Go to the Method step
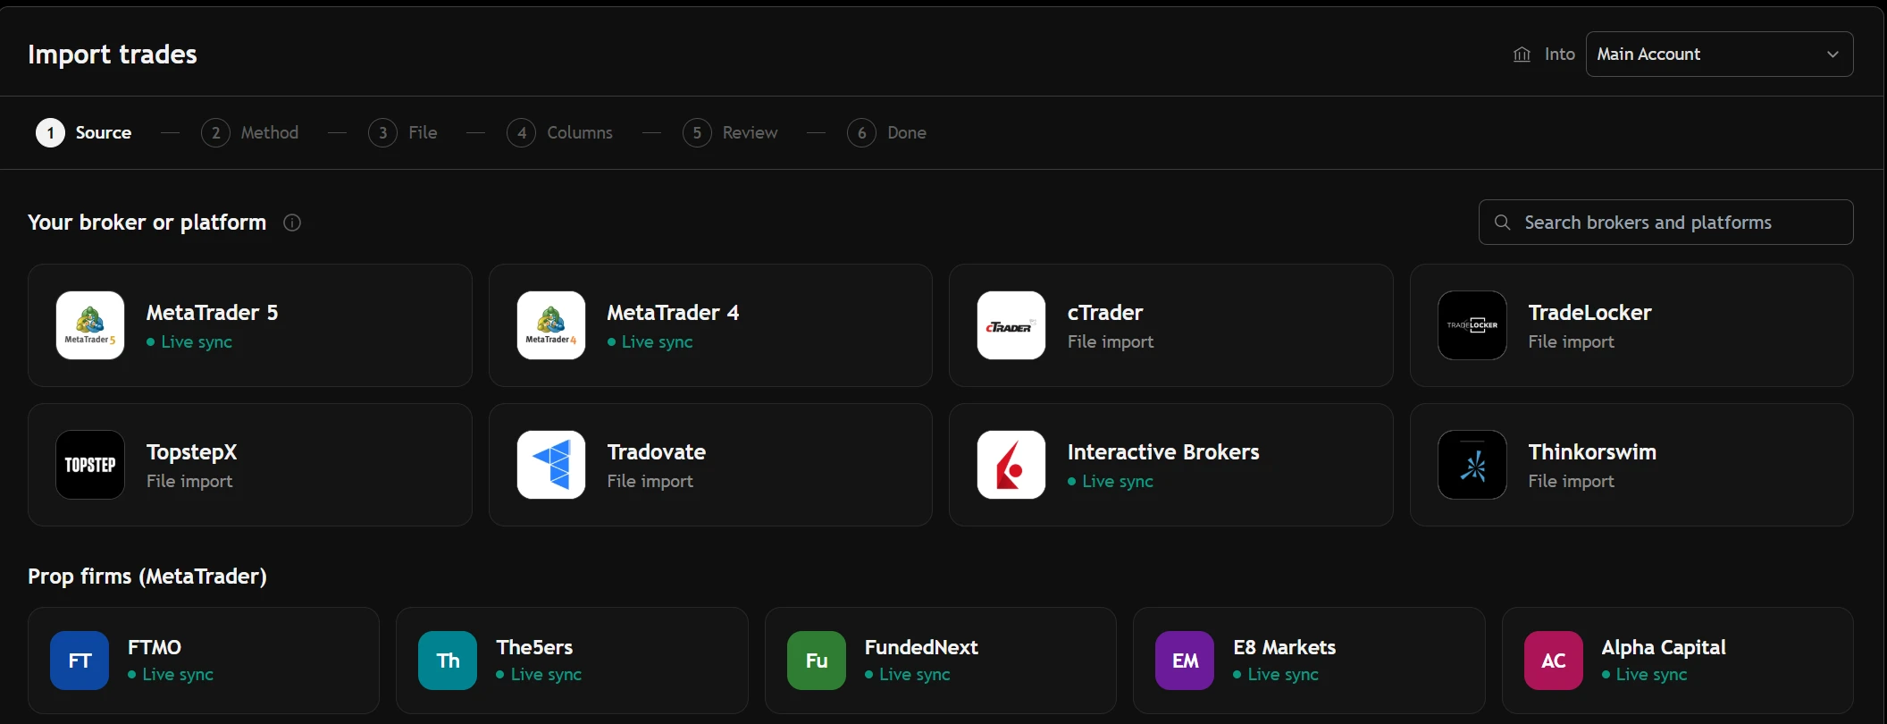Screen dimensions: 1887x724 [250, 132]
